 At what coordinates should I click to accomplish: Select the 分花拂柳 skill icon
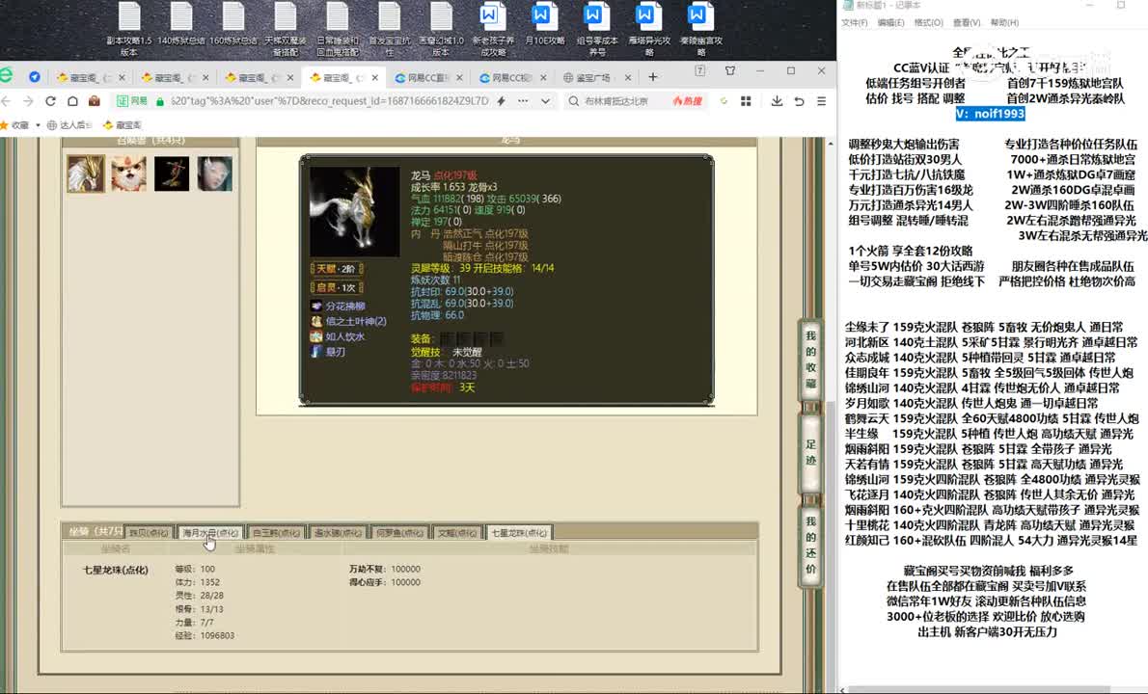316,306
